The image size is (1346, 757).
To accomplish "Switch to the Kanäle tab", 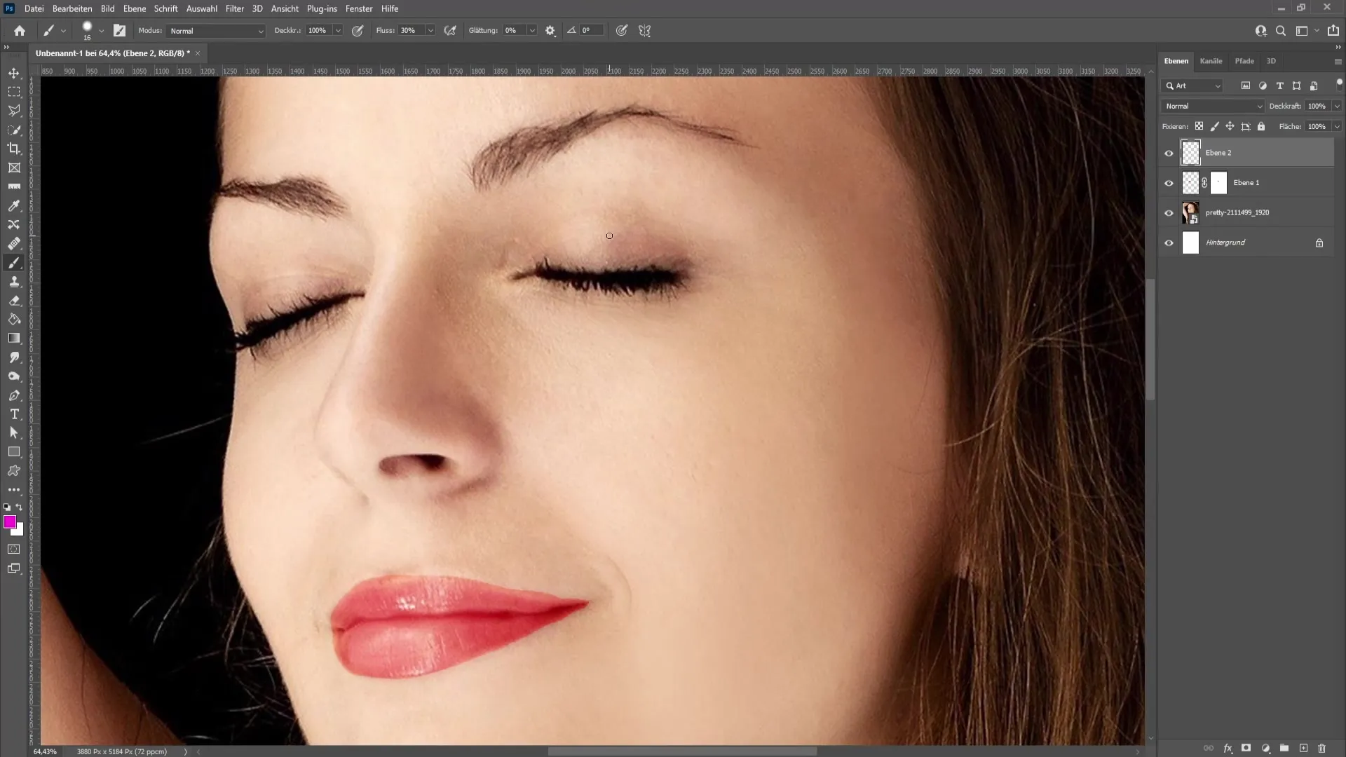I will (1211, 60).
